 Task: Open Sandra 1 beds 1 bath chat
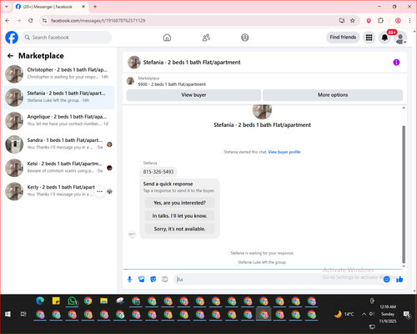pyautogui.click(x=58, y=144)
